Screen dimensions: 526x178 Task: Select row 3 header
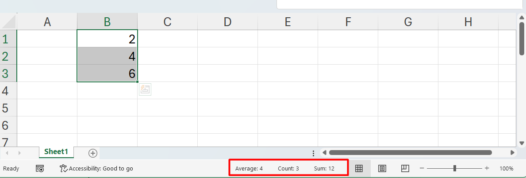click(x=8, y=73)
